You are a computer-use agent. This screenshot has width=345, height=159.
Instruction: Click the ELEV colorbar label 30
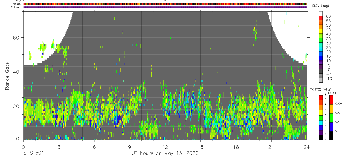328,43
